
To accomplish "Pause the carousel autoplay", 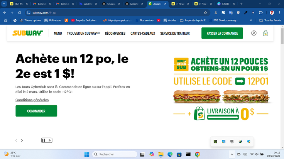I will pos(44,140).
